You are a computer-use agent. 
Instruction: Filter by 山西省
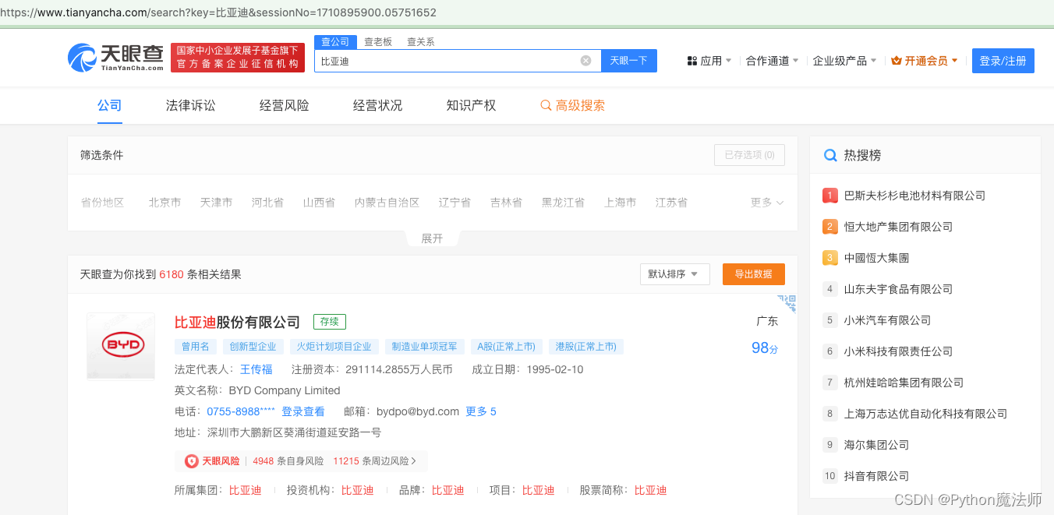319,203
